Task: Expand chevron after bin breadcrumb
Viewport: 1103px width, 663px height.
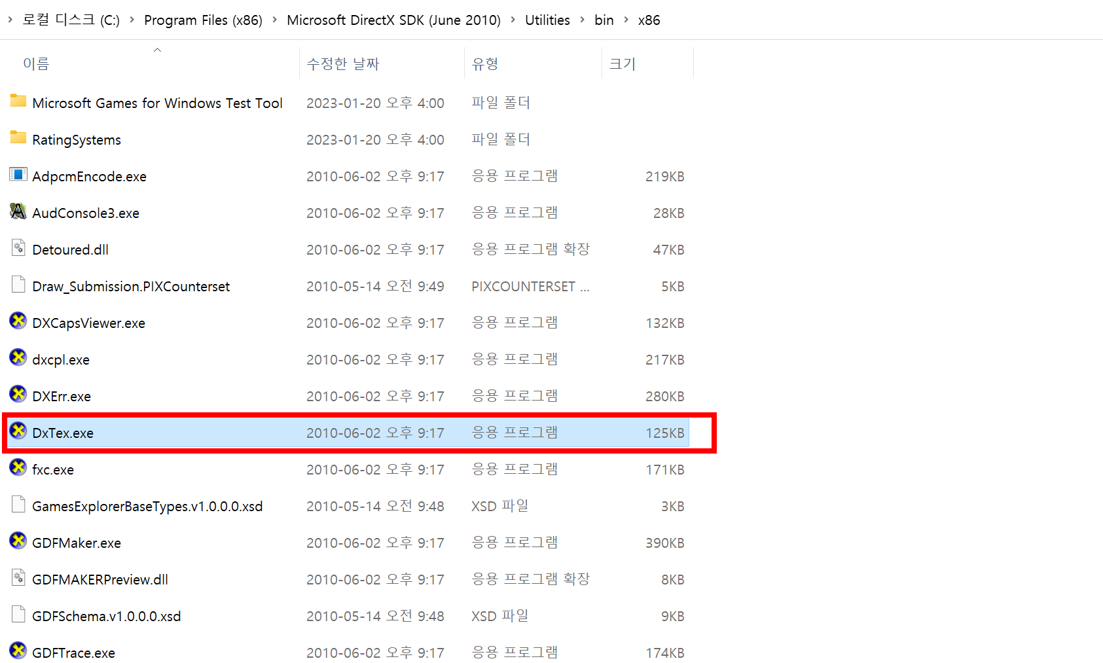Action: pyautogui.click(x=626, y=20)
